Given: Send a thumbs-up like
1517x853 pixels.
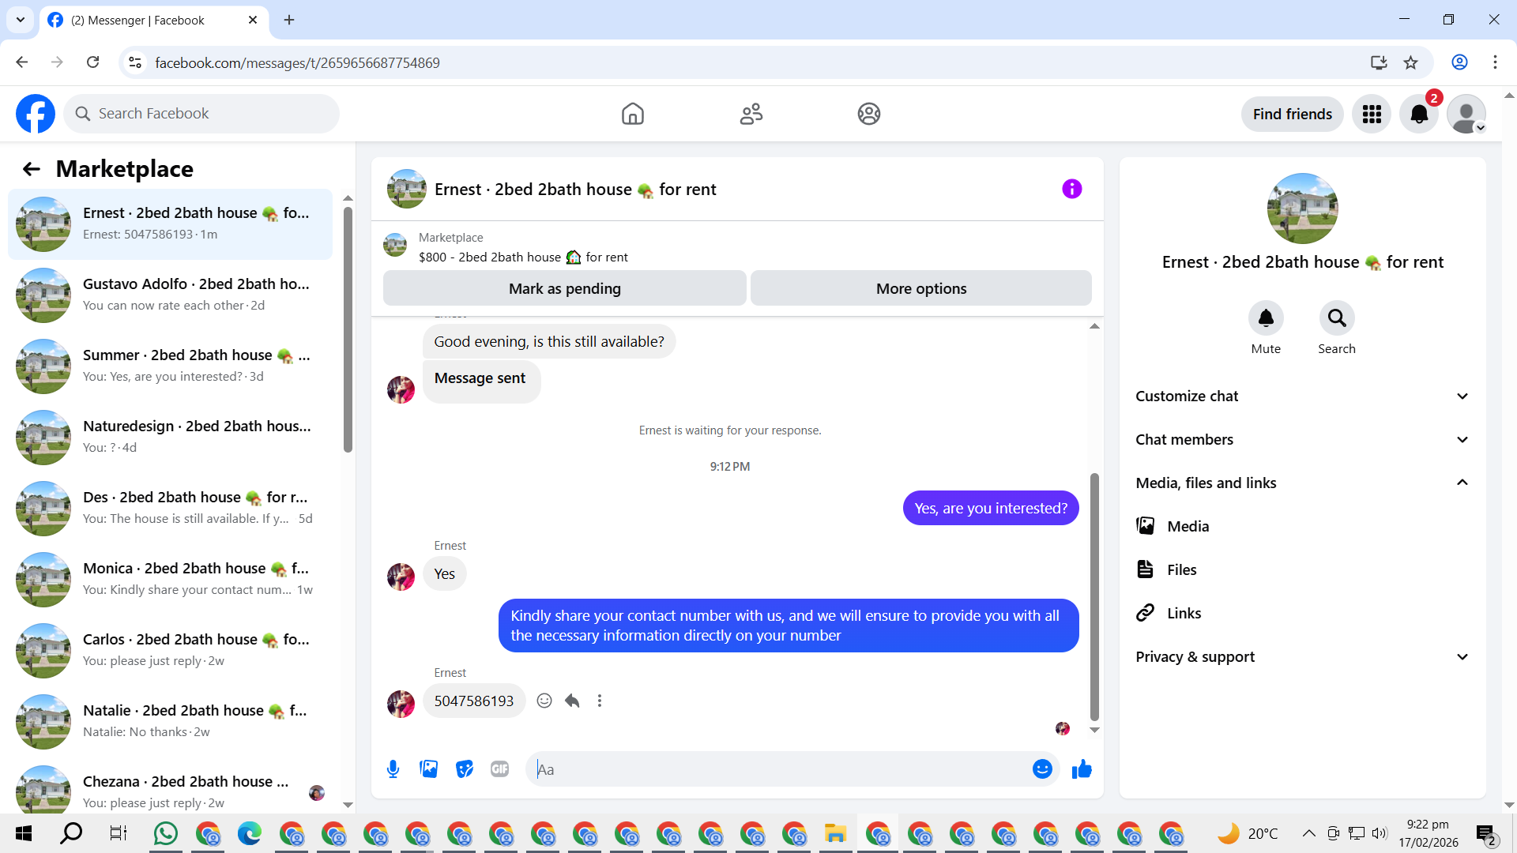Looking at the screenshot, I should 1082,768.
